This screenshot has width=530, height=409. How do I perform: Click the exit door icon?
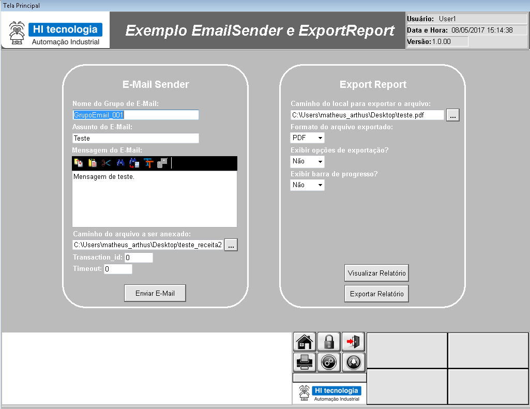(353, 342)
